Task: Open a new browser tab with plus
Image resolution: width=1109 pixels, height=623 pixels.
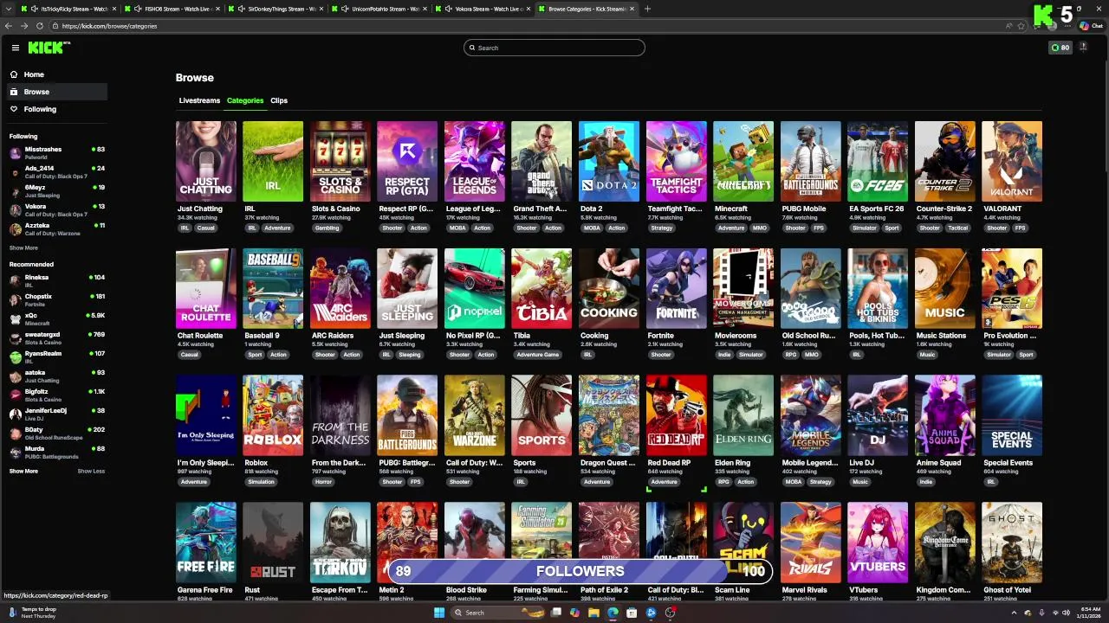Action: click(647, 9)
